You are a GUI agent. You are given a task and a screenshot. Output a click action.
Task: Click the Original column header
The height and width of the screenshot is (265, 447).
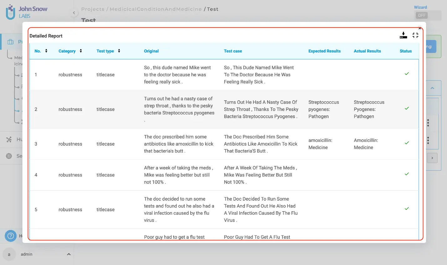(151, 51)
